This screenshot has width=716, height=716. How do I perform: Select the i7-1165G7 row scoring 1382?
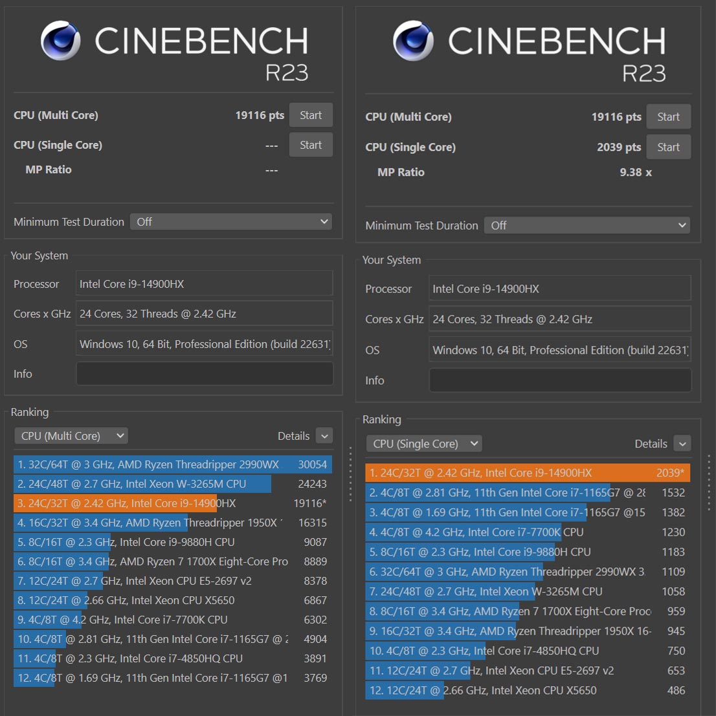point(528,512)
